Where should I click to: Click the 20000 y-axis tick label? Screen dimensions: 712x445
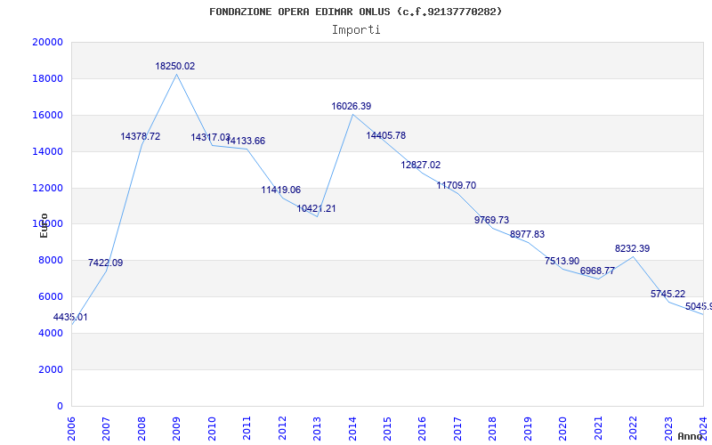pos(47,42)
